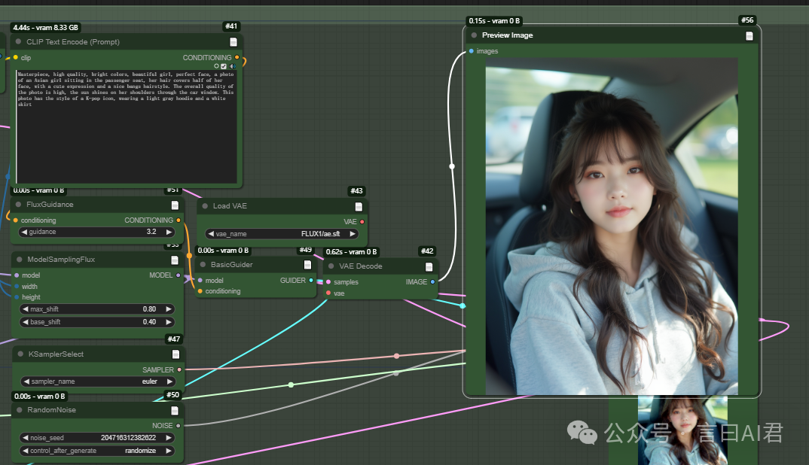Increase noise_seed with the right arrow
The width and height of the screenshot is (809, 465).
point(169,438)
